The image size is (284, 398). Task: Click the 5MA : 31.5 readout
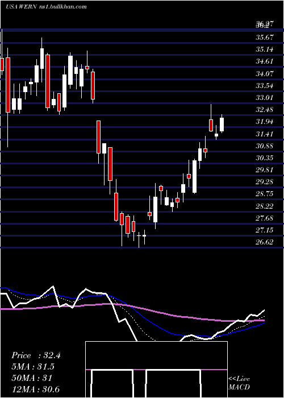point(34,367)
